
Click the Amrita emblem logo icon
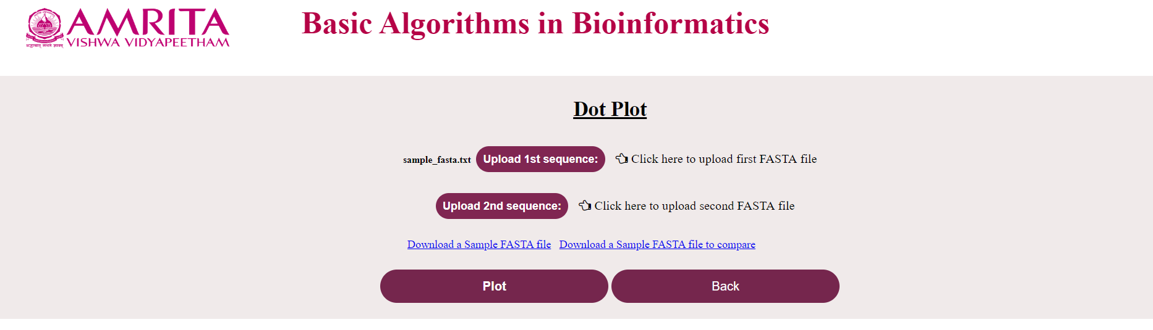(x=44, y=25)
